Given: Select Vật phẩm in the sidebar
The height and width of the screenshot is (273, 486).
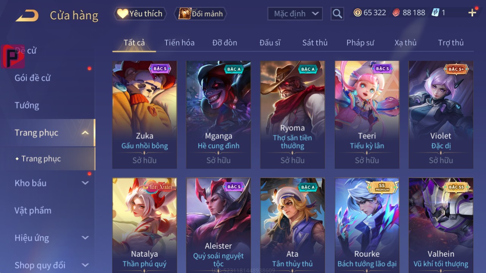Looking at the screenshot, I should pos(33,210).
